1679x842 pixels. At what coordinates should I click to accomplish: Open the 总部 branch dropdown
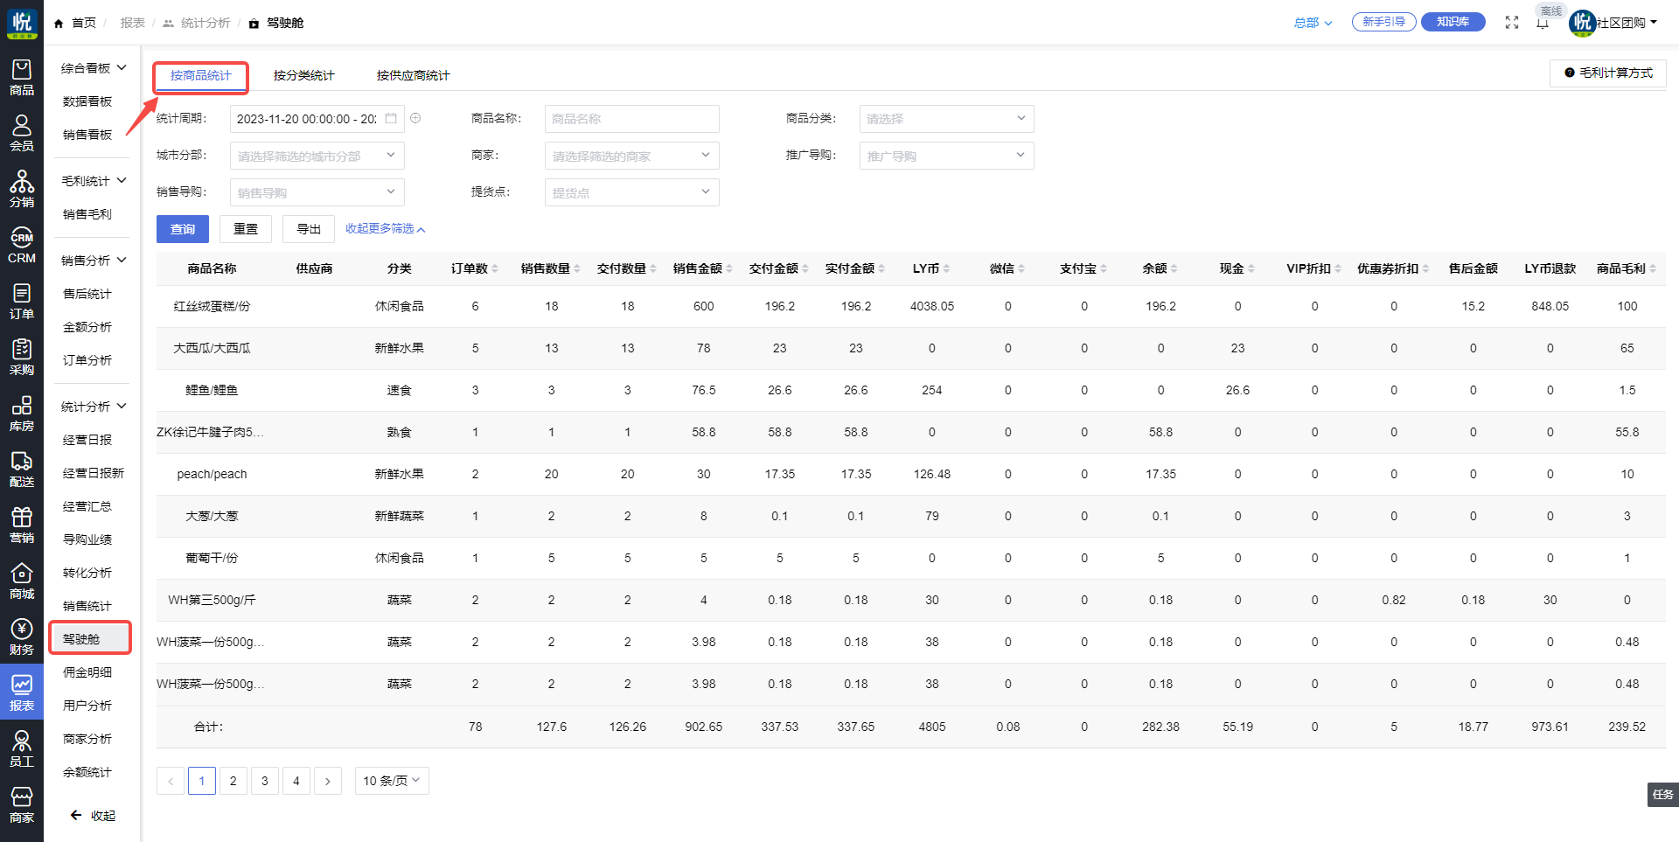[1313, 23]
